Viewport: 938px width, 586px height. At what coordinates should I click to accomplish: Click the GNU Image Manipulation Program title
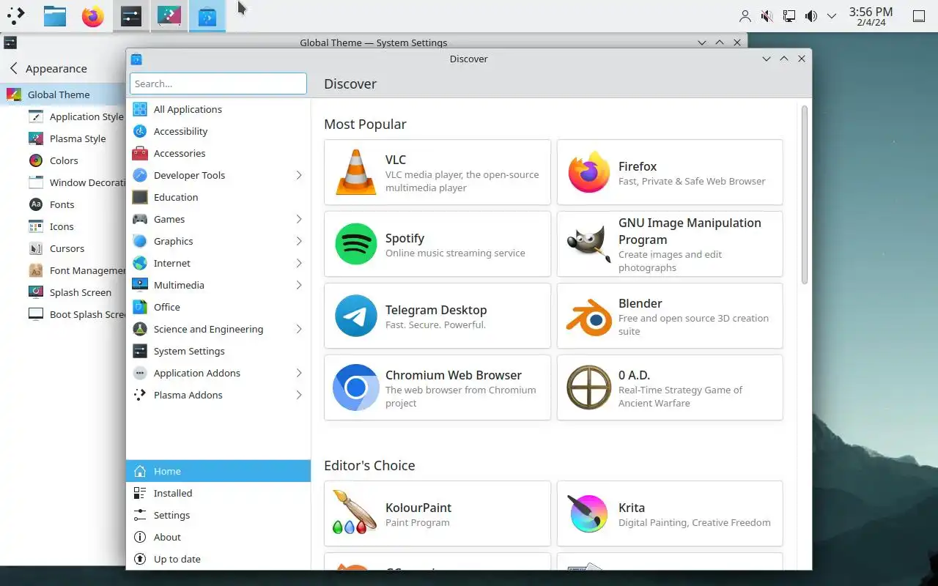point(690,231)
